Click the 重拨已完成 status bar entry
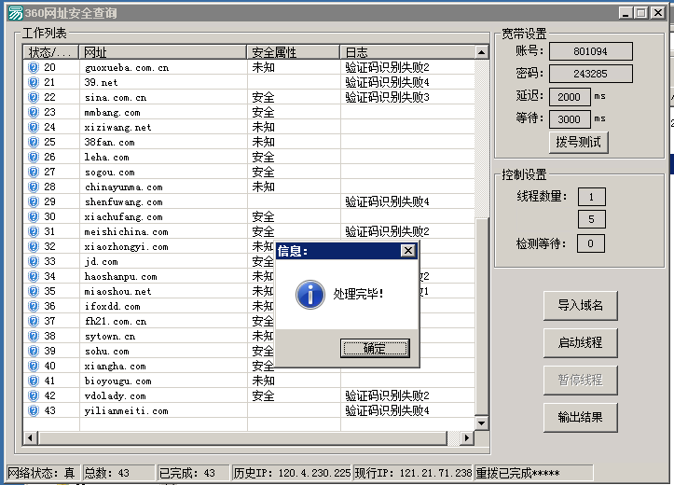This screenshot has height=485, width=674. tap(533, 474)
